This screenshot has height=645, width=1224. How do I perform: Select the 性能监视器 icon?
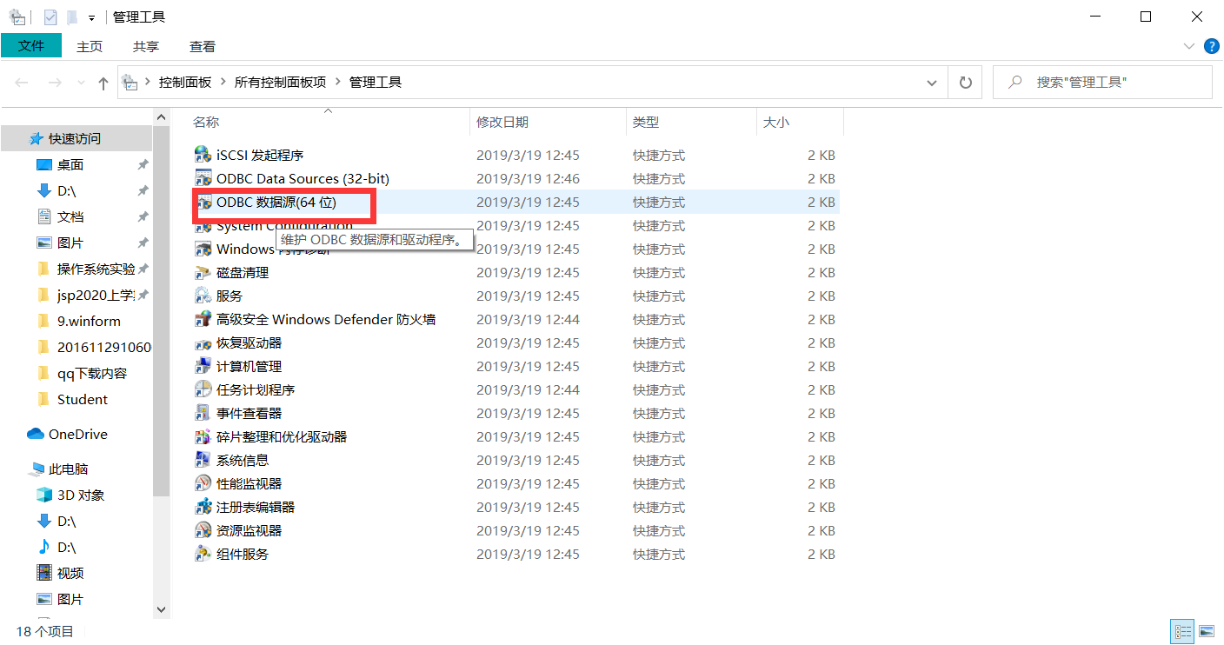(x=203, y=483)
